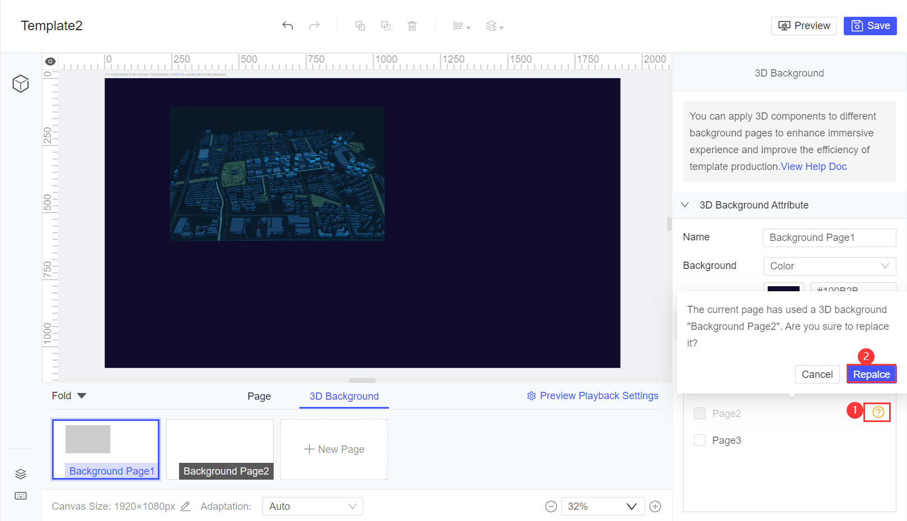Undo the last action
The image size is (907, 521).
point(288,26)
